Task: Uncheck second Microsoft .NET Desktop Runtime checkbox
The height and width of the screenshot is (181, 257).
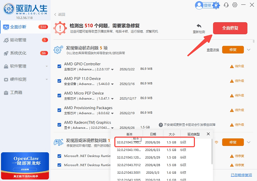Action: point(60,165)
